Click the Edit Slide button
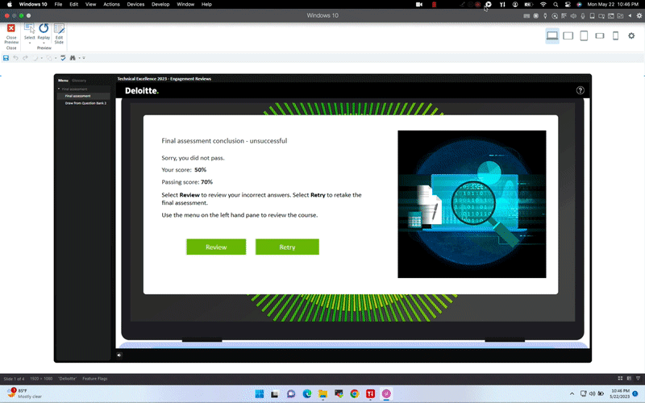Viewport: 645px width, 403px height. click(x=59, y=34)
